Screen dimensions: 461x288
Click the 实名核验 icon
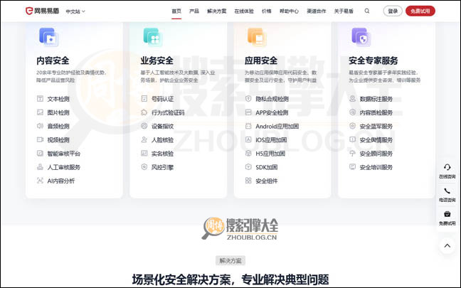click(144, 153)
